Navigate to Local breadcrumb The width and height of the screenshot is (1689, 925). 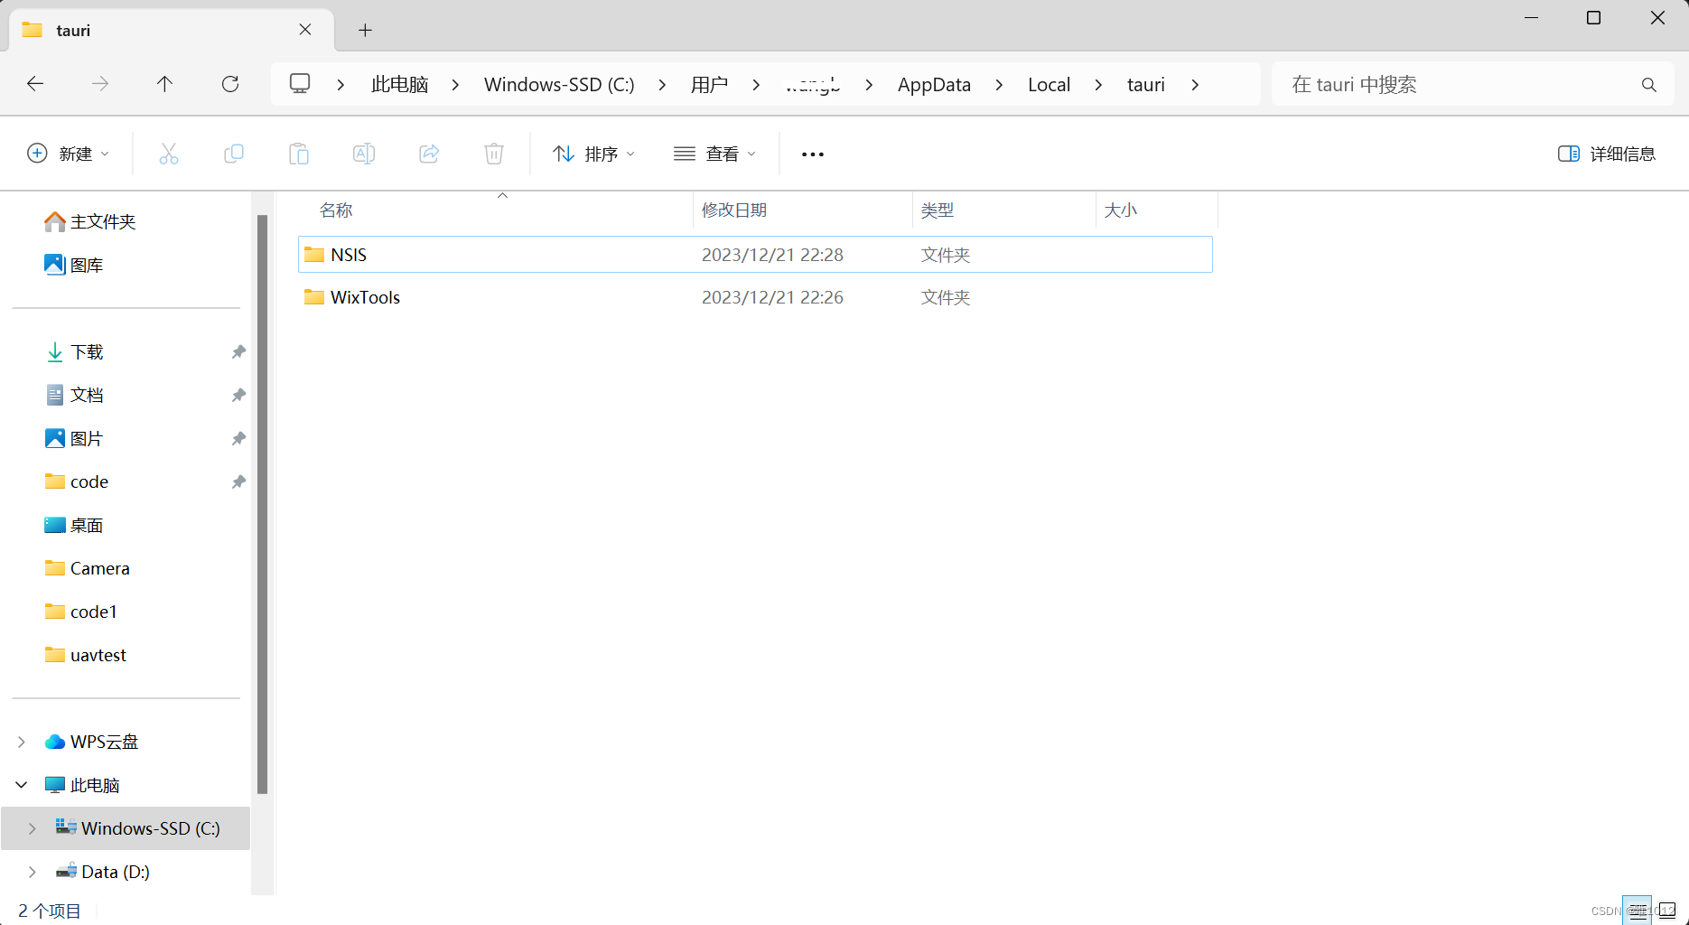(x=1049, y=84)
